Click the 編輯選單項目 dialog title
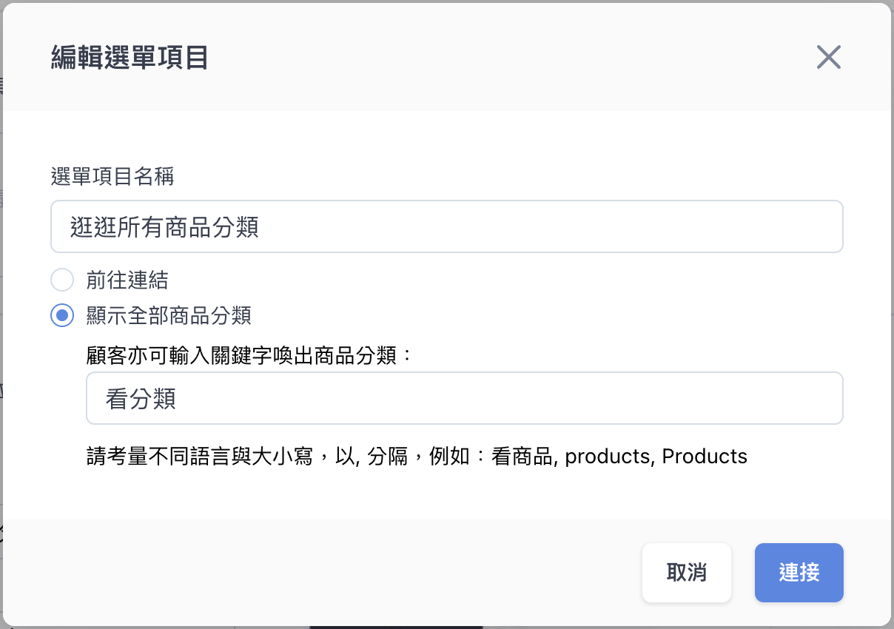The height and width of the screenshot is (629, 894). pyautogui.click(x=130, y=57)
